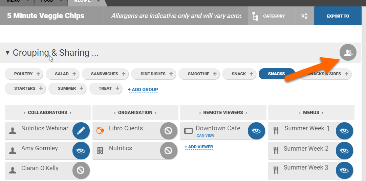Click the blocked icon next to Ciaran O'Kelly
The width and height of the screenshot is (366, 181).
[81, 171]
